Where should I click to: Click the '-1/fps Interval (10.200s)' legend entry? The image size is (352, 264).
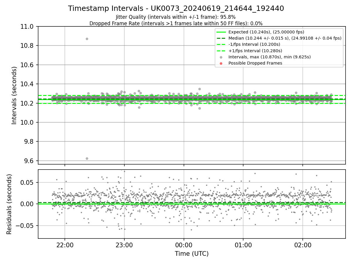pyautogui.click(x=254, y=44)
